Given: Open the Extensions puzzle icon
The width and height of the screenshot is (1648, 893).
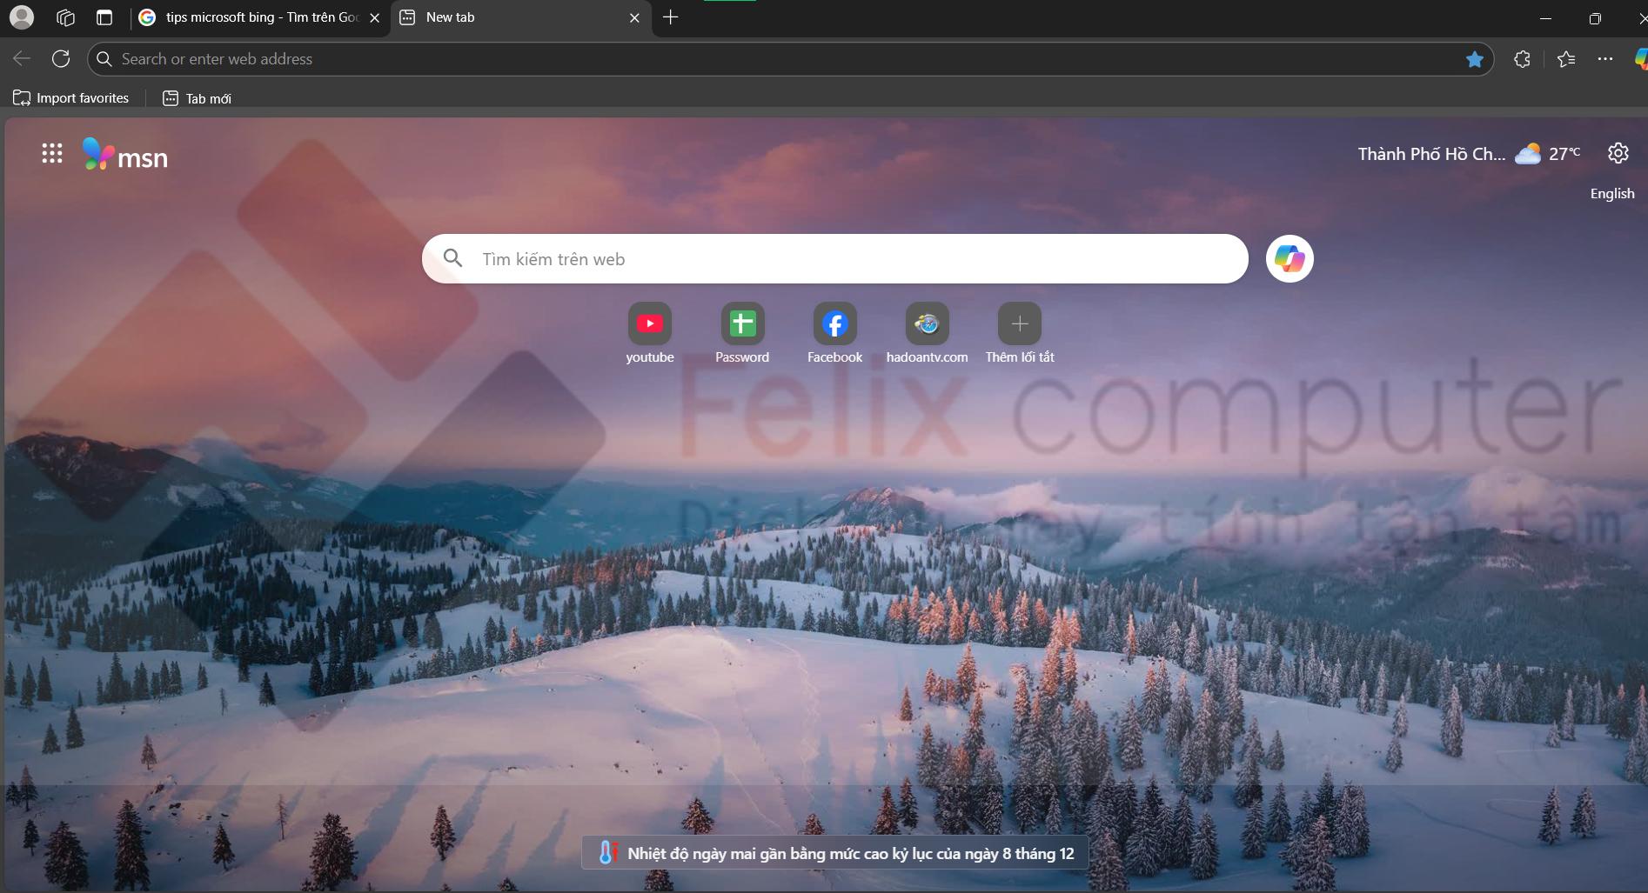Looking at the screenshot, I should pyautogui.click(x=1522, y=59).
